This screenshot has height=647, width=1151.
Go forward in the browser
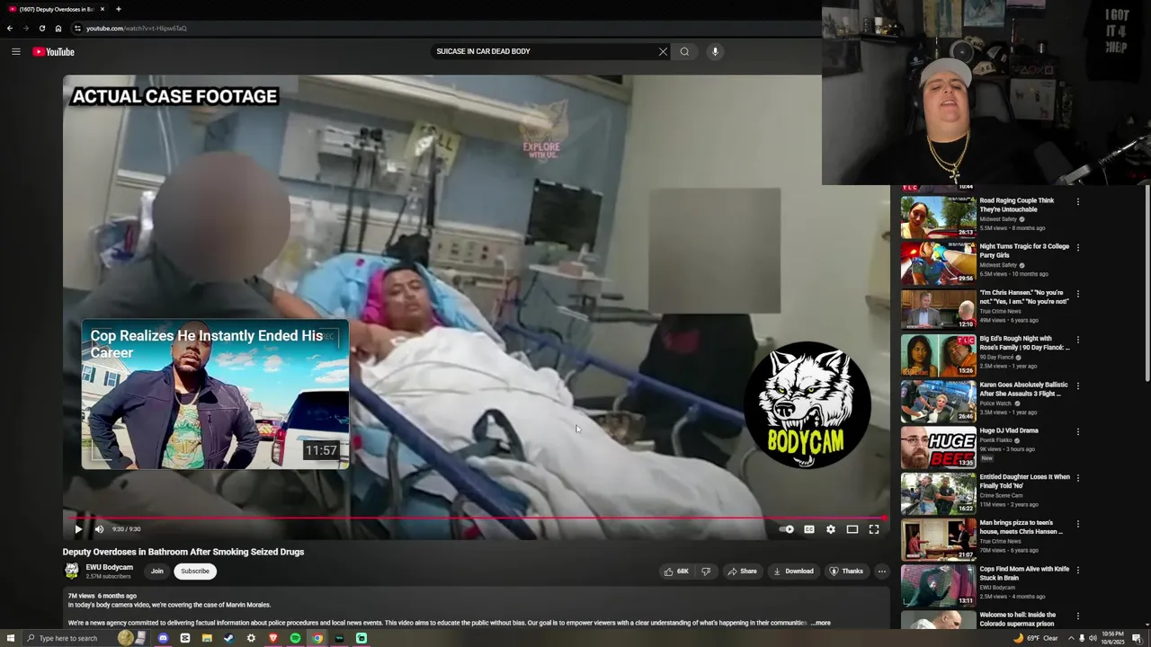point(26,28)
